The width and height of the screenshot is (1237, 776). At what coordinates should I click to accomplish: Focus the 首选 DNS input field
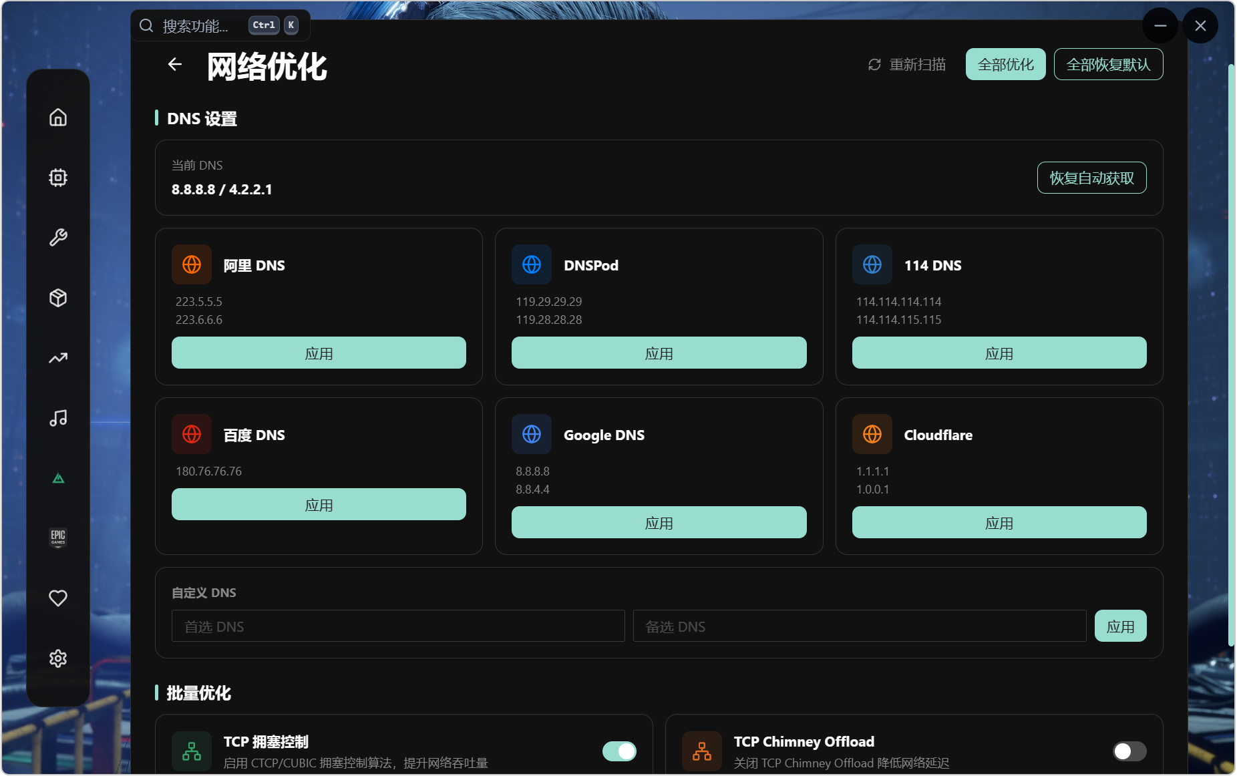pos(398,626)
